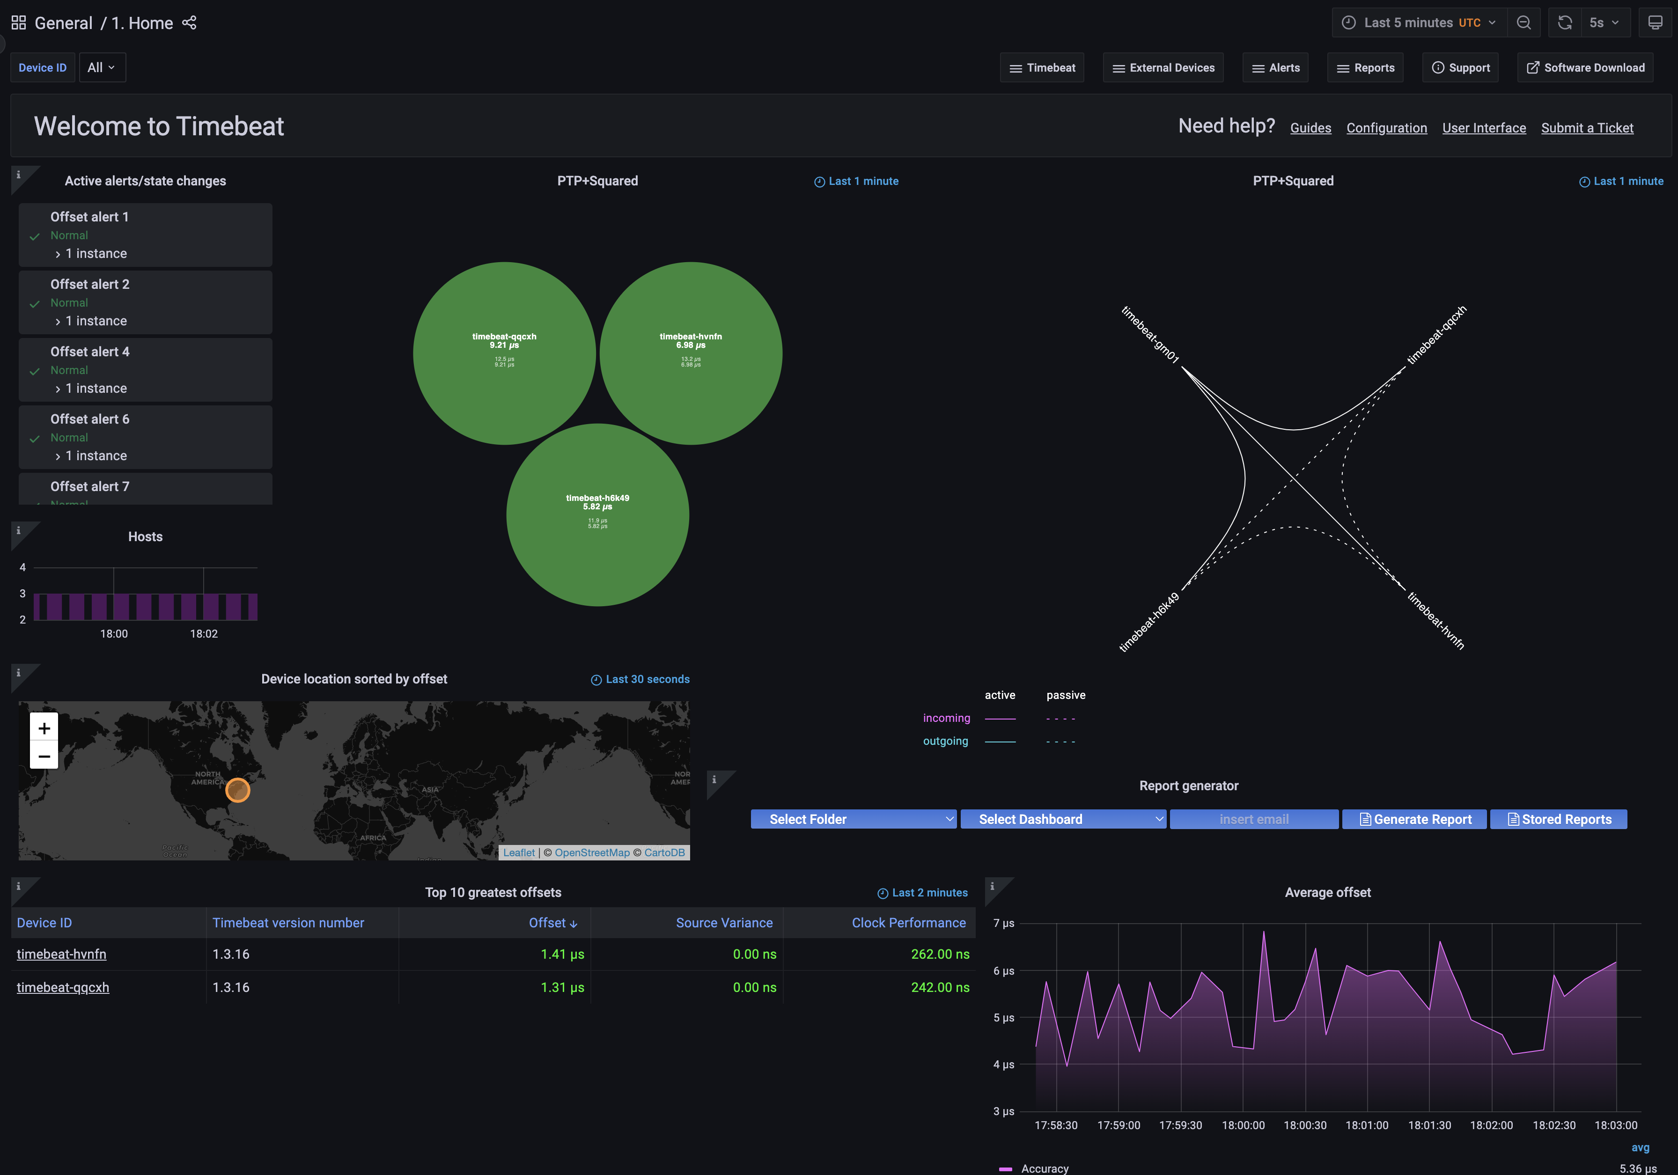Click Active alerts/state changes panel title
The width and height of the screenshot is (1678, 1175).
146,181
